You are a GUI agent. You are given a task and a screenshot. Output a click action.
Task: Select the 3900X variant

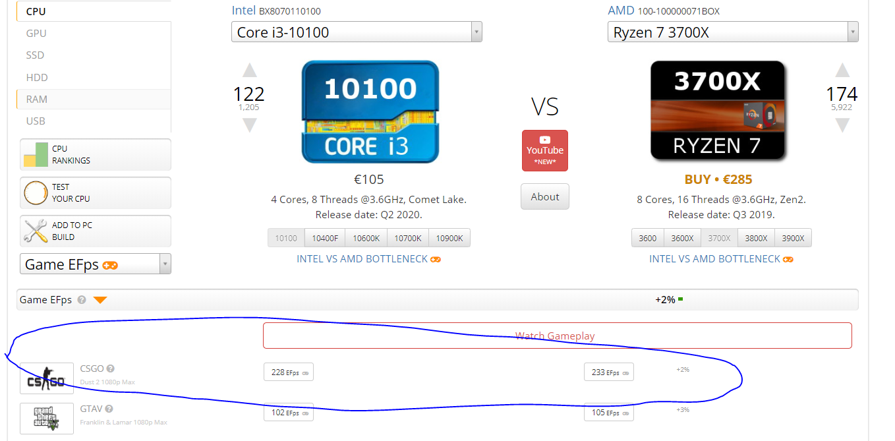[793, 238]
